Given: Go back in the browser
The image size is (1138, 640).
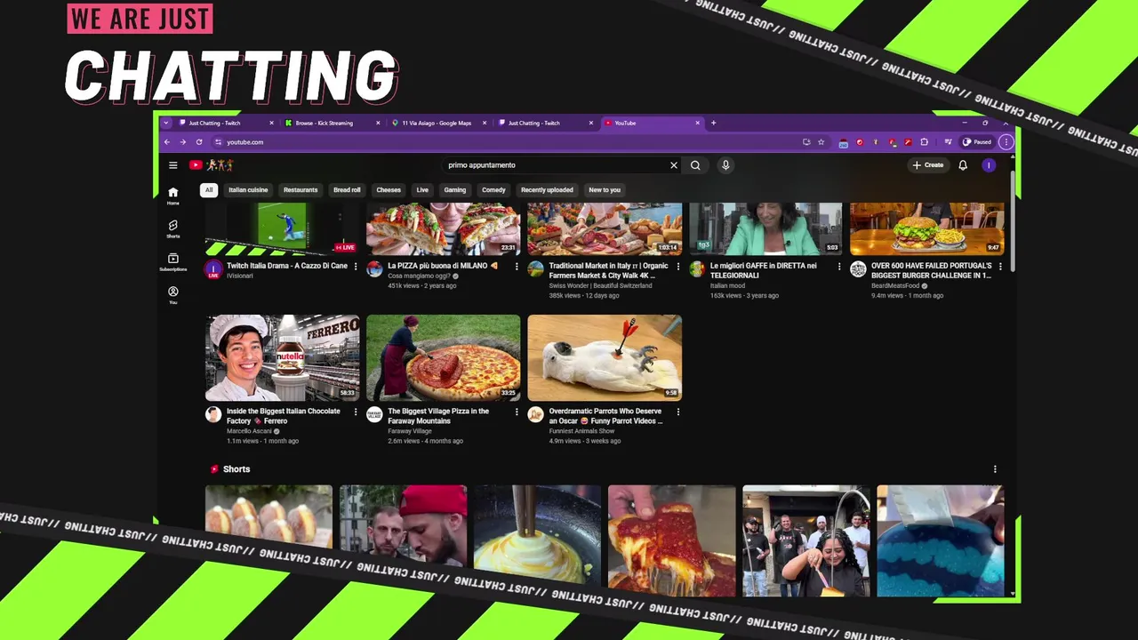Looking at the screenshot, I should 166,142.
